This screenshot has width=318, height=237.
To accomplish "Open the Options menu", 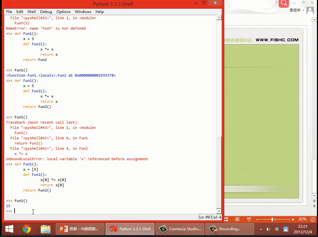I will click(63, 12).
